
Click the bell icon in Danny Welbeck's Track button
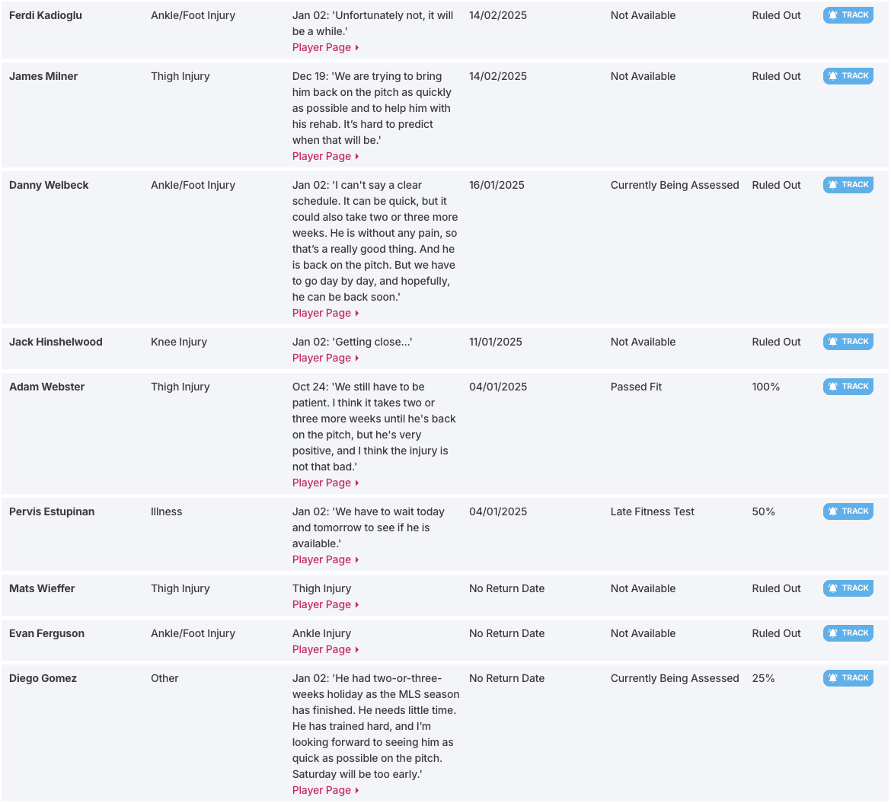[832, 185]
